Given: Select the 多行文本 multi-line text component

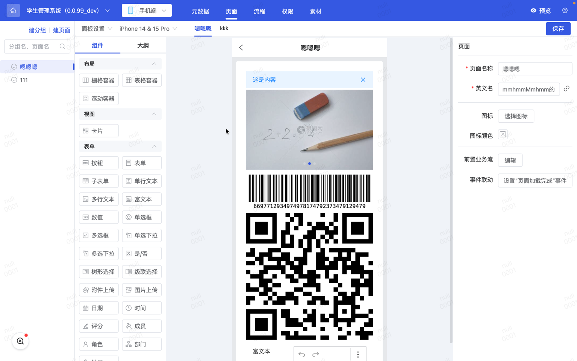Looking at the screenshot, I should click(99, 199).
